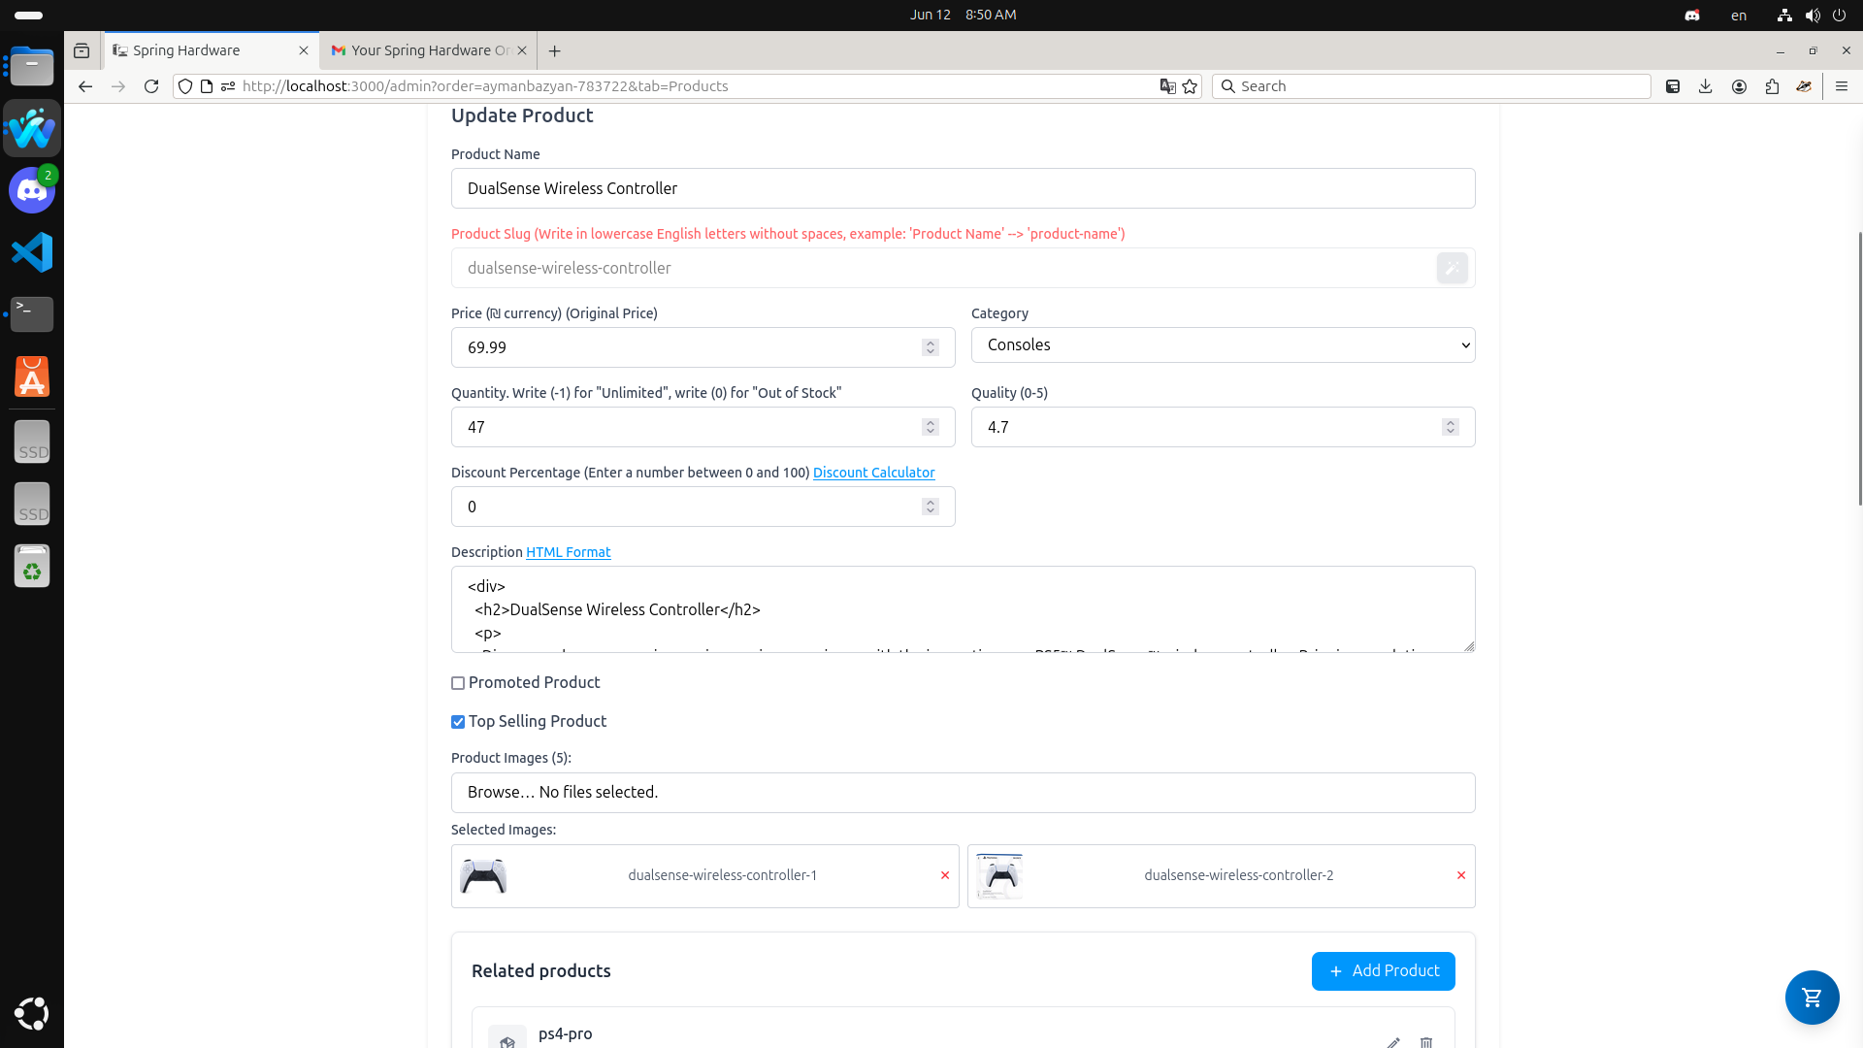Open the Files app in the dock
The width and height of the screenshot is (1863, 1048).
[x=32, y=66]
